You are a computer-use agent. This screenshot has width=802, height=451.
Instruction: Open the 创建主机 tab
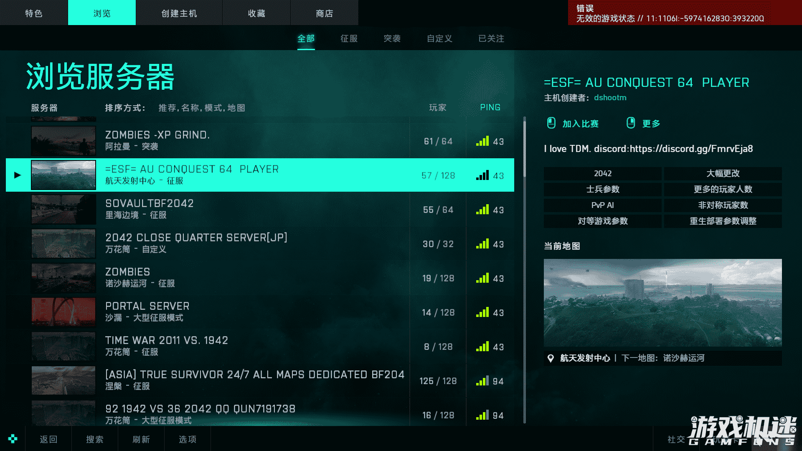179,13
